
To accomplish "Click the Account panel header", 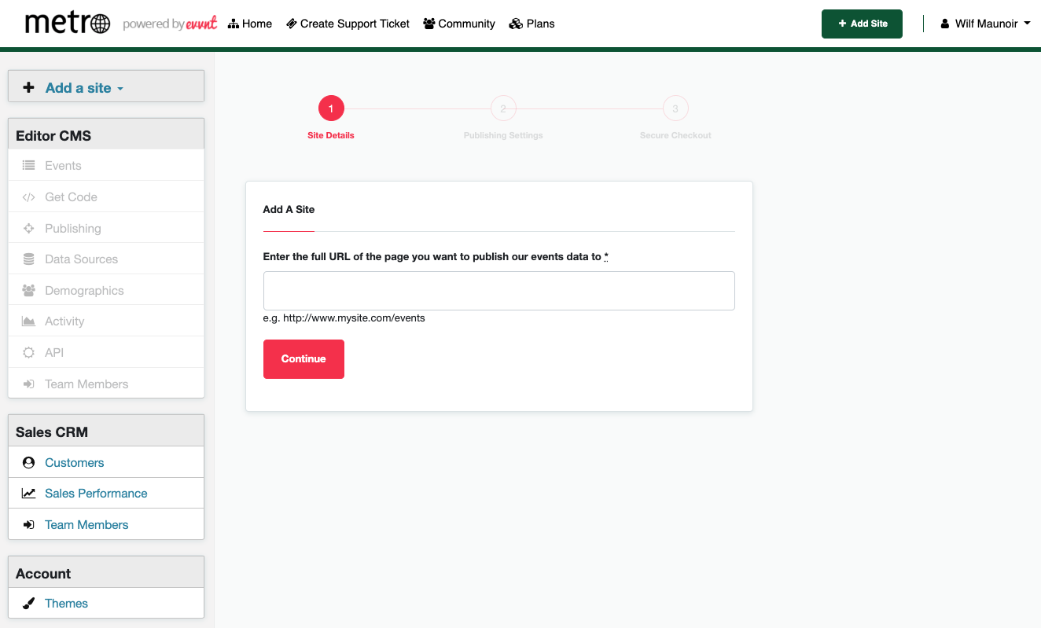I will tap(106, 572).
